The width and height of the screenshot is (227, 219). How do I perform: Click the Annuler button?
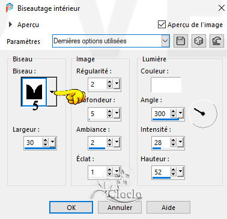(x=120, y=208)
